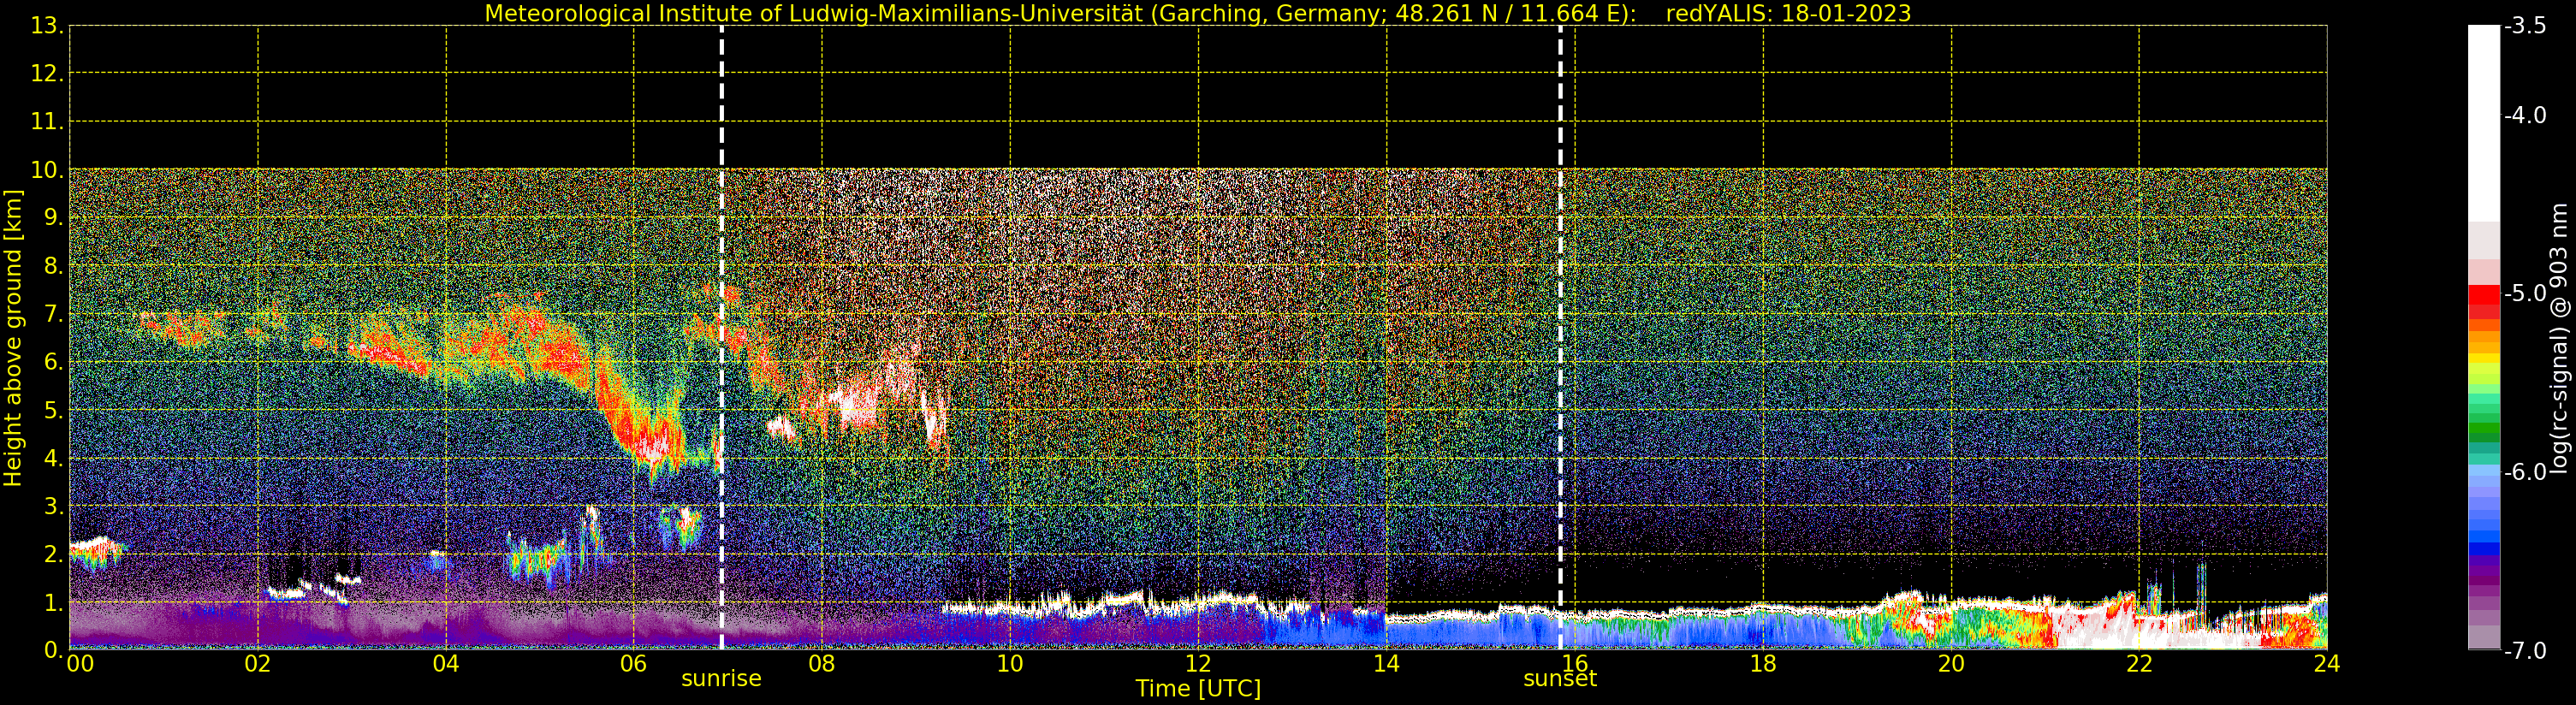2576x705 pixels.
Task: Click the white top section of the colorbar
Action: coord(2484,123)
